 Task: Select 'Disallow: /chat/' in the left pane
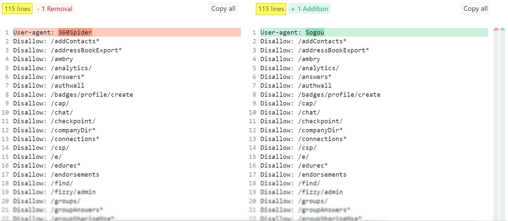[43, 112]
